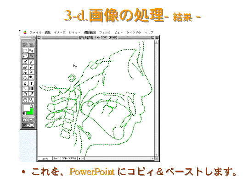Select the Eraser tool
This screenshot has width=248, height=183.
(x=25, y=67)
